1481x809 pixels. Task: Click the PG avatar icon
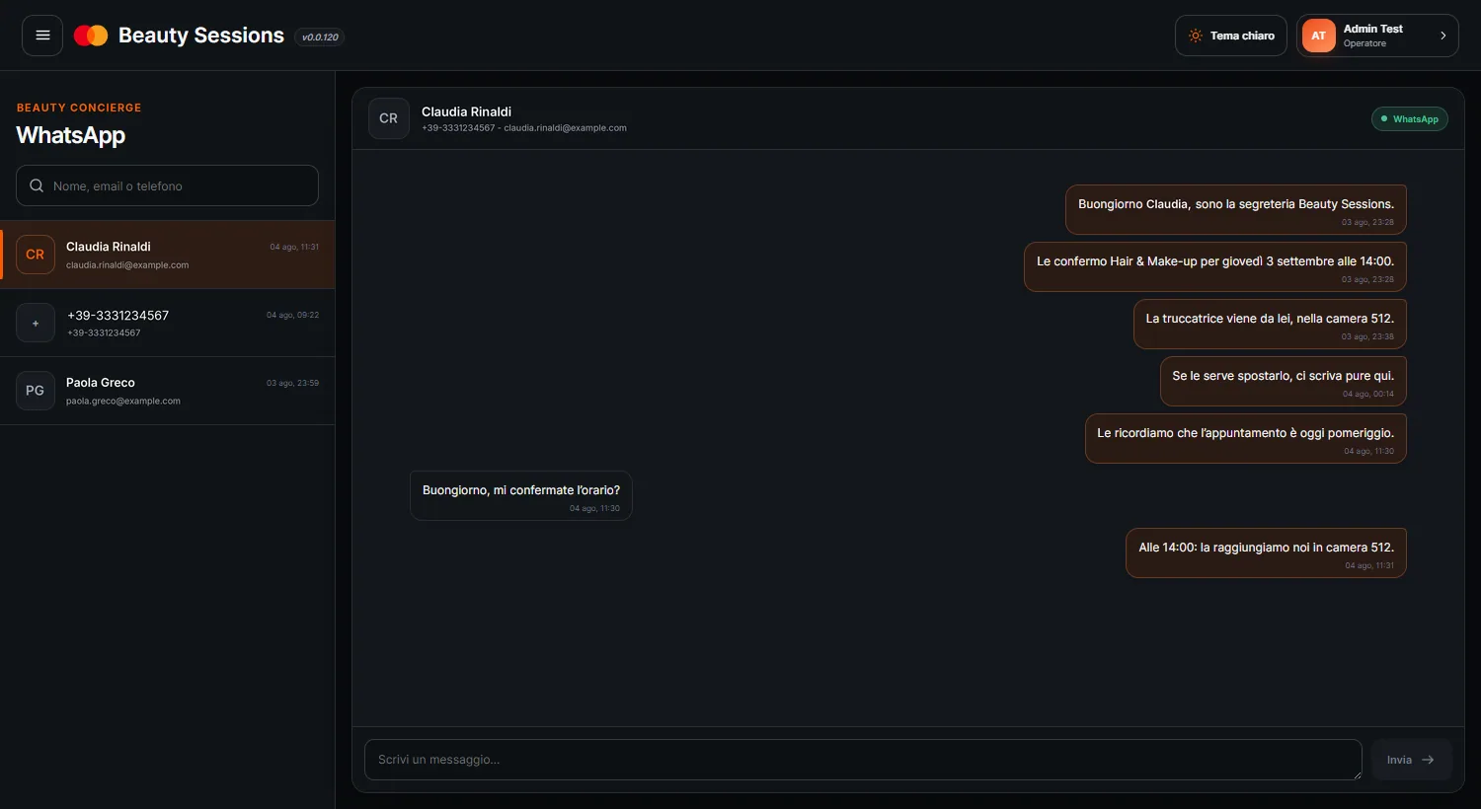(x=36, y=391)
